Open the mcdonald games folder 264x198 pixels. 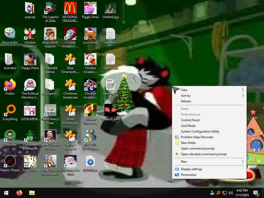pyautogui.click(x=50, y=59)
